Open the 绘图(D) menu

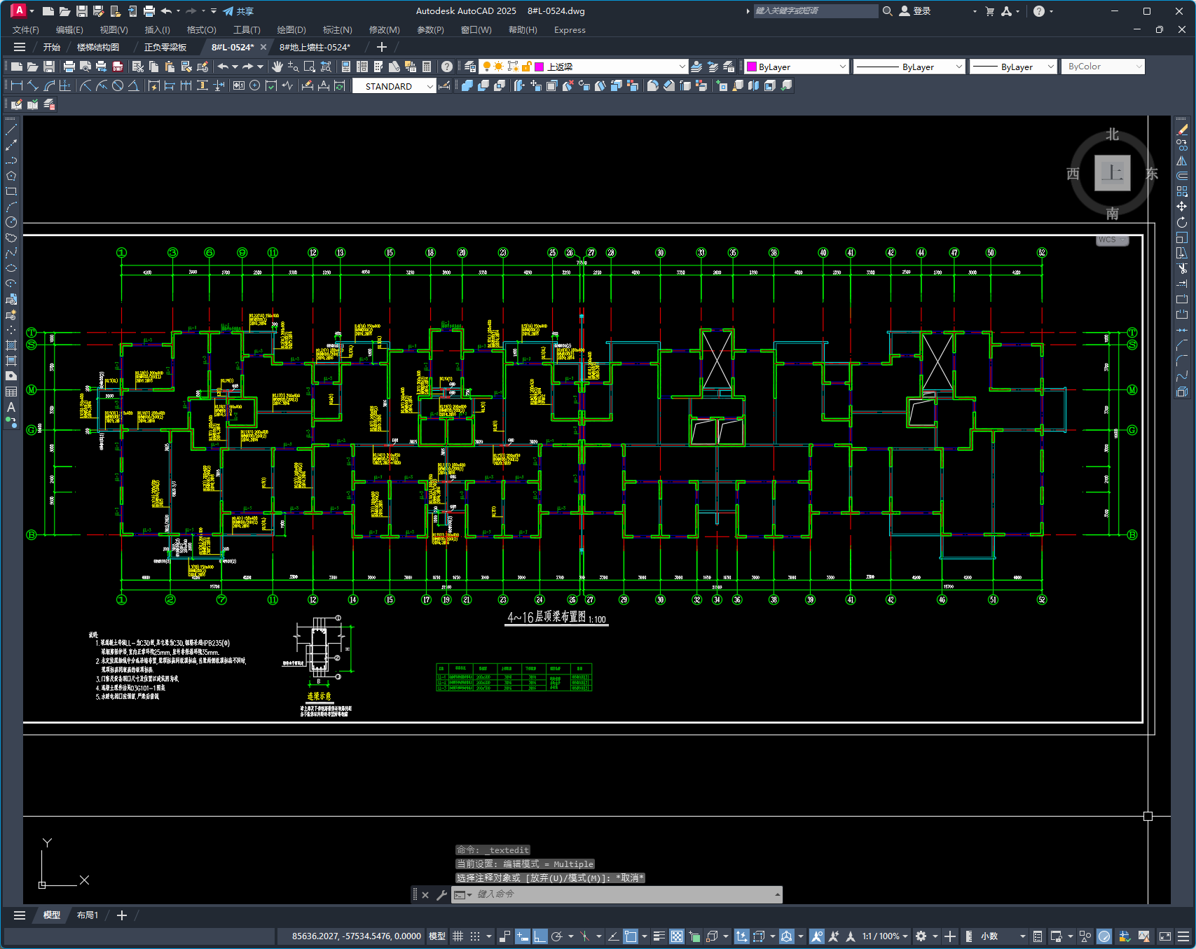(291, 29)
